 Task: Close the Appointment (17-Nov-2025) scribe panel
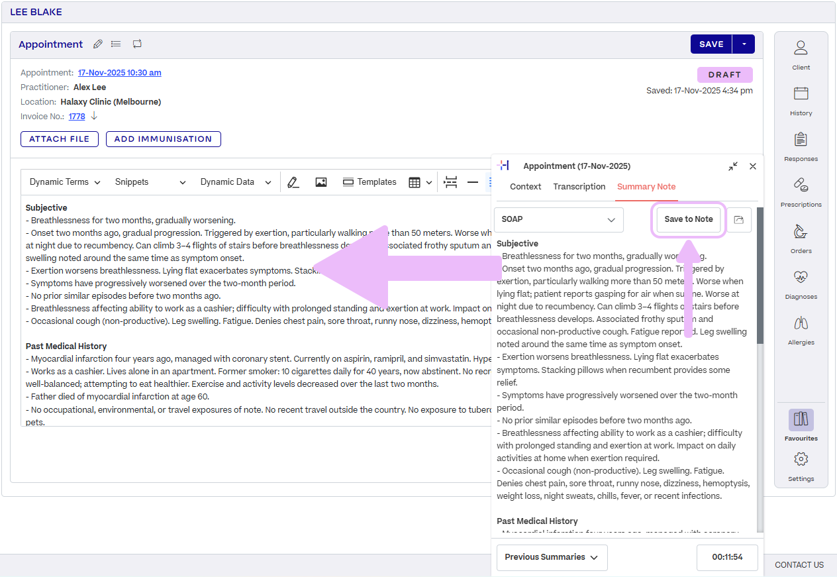[x=753, y=166]
